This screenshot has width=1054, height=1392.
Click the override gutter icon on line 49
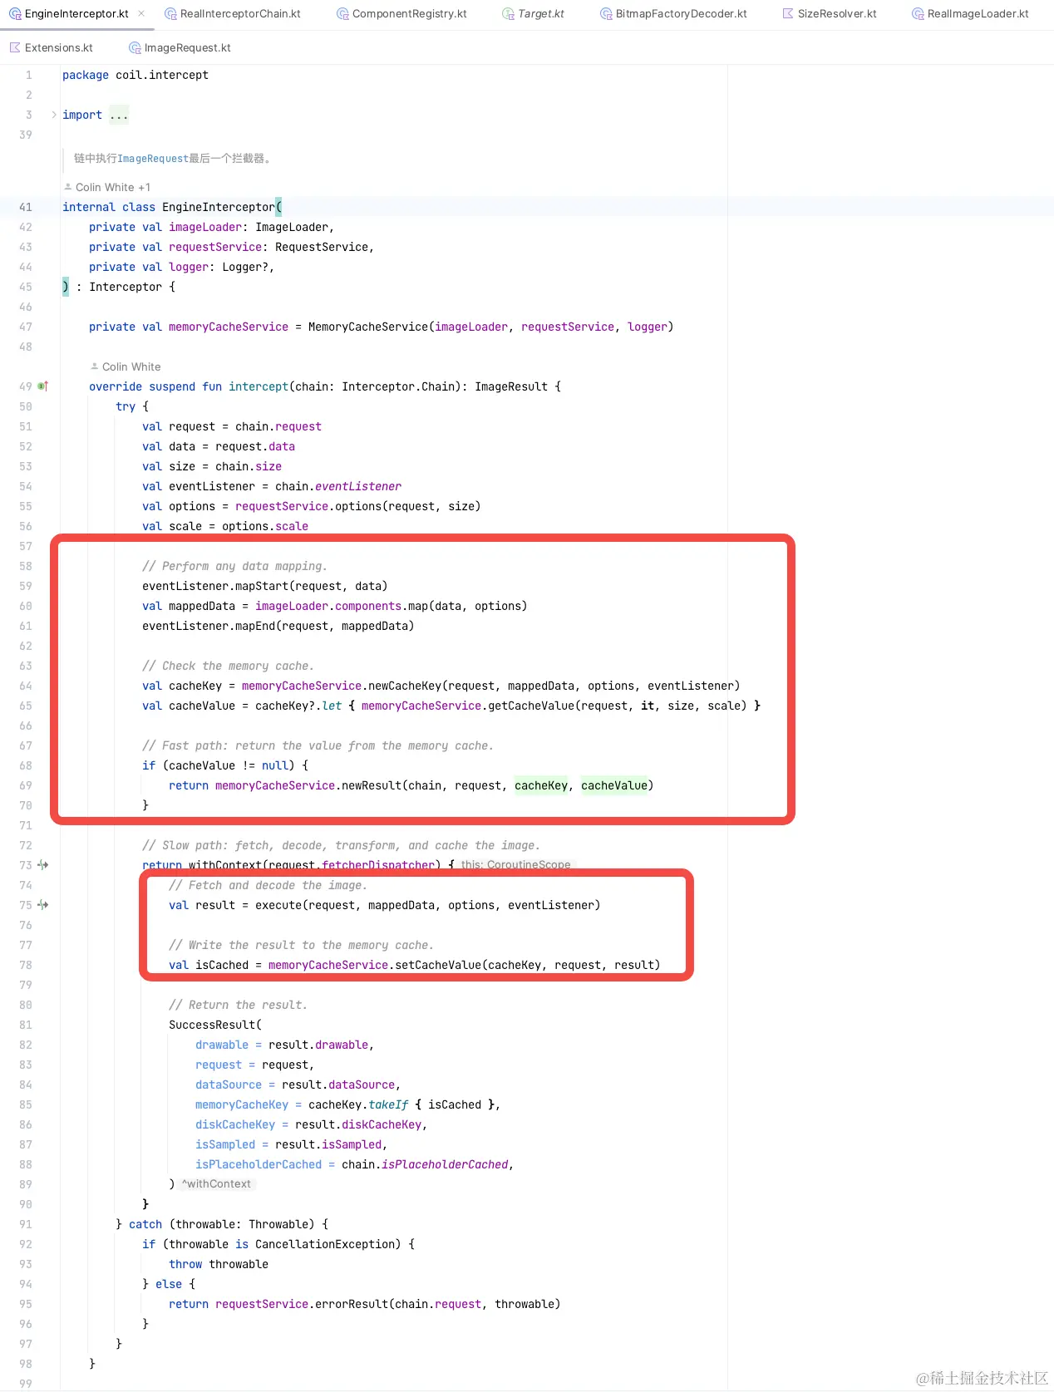click(43, 386)
